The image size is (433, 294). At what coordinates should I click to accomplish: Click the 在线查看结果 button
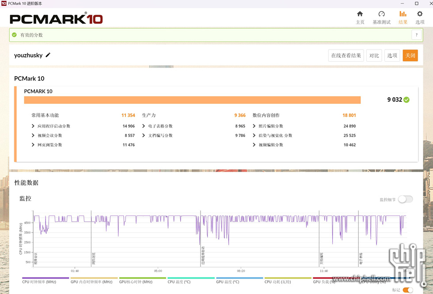(x=346, y=55)
